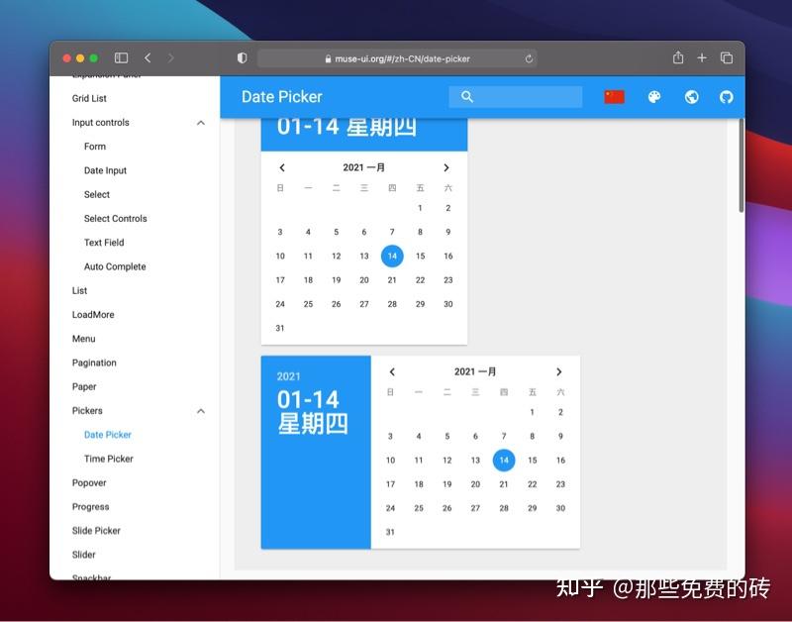The image size is (792, 622).
Task: Go to next month in first calendar
Action: click(x=445, y=167)
